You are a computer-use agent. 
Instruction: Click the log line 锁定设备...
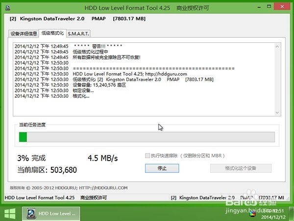point(54,90)
